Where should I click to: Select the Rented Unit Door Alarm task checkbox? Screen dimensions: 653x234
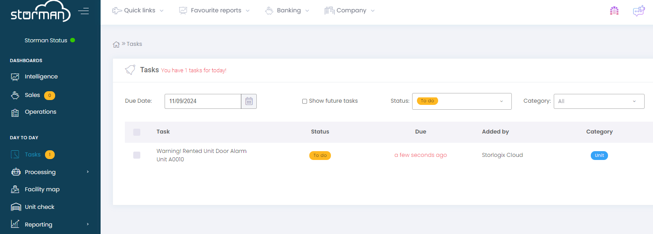(137, 155)
